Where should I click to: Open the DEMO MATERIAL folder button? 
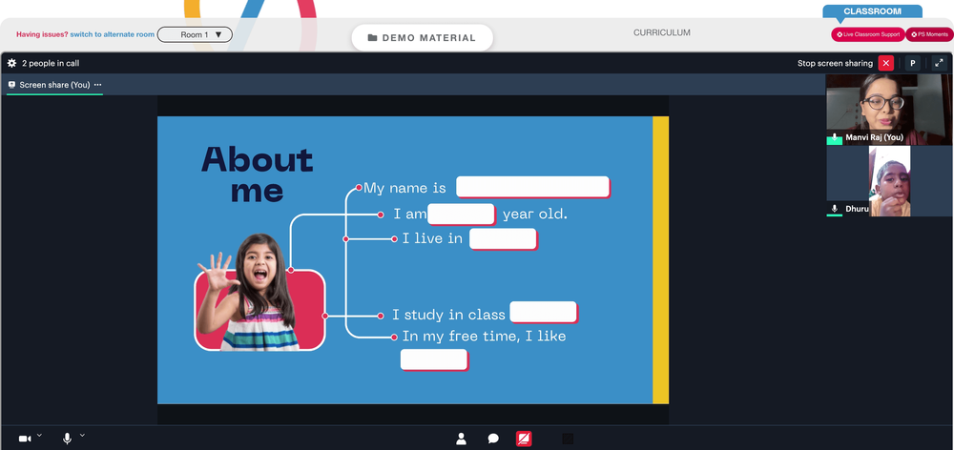[x=423, y=38]
